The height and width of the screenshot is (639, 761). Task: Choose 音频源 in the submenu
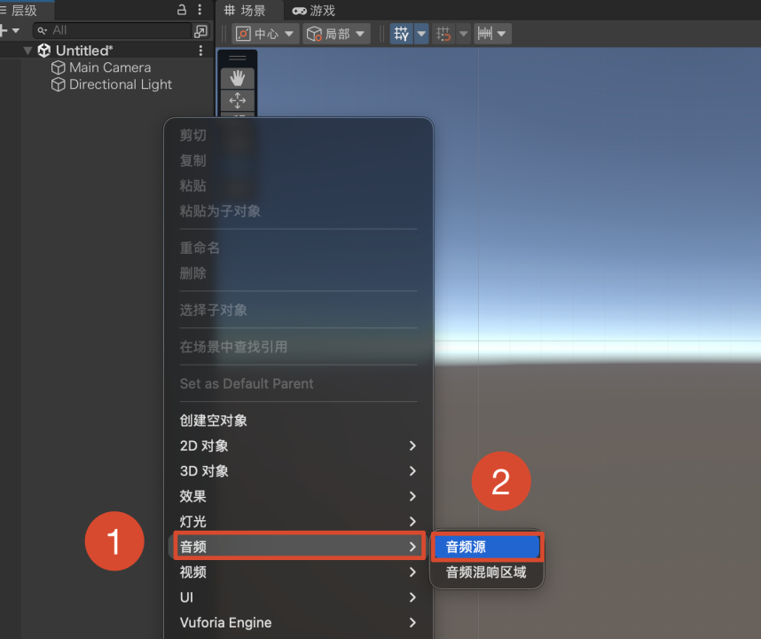click(x=487, y=548)
